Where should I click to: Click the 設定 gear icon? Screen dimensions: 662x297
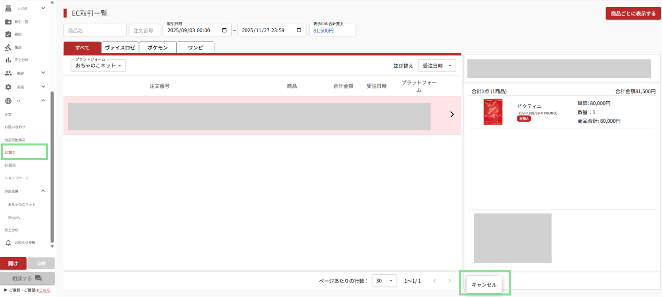click(8, 87)
